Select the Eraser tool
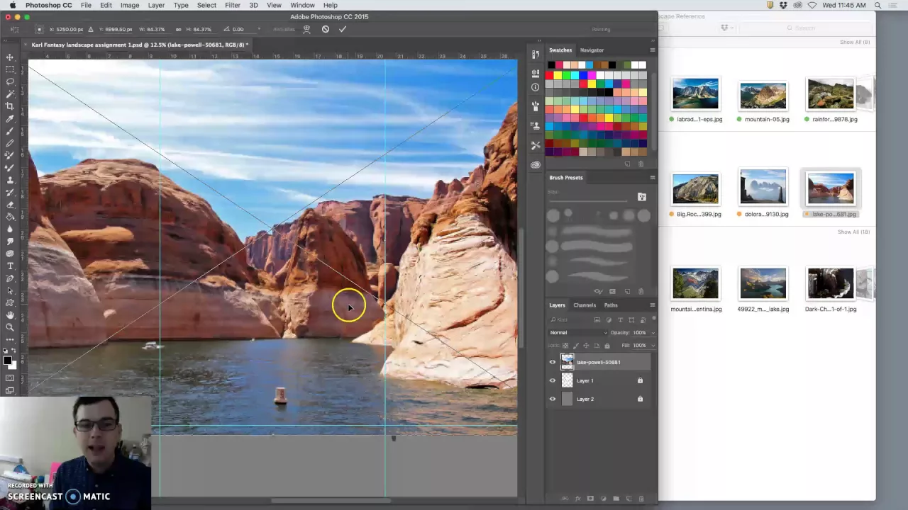This screenshot has width=908, height=510. coord(10,205)
